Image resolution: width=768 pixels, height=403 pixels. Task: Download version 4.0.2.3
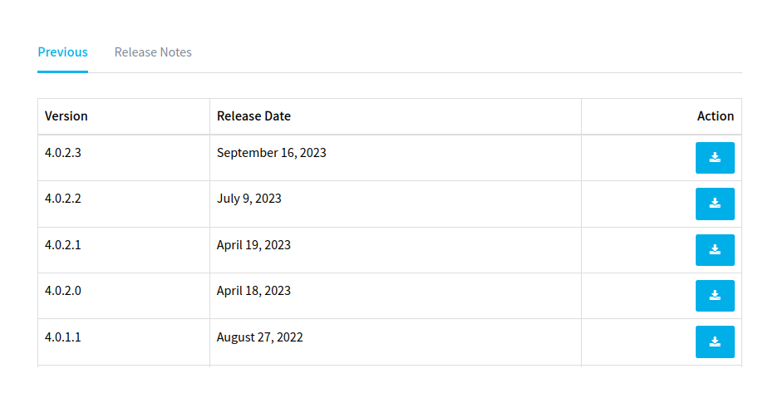tap(715, 158)
